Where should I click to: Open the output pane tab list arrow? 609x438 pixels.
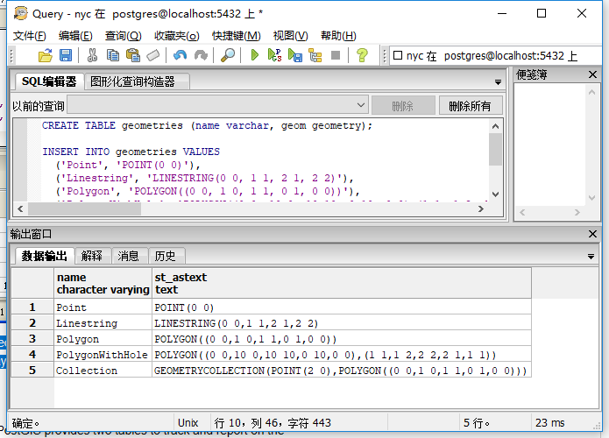coord(591,257)
